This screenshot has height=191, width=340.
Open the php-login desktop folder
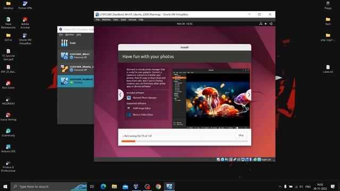pyautogui.click(x=328, y=37)
